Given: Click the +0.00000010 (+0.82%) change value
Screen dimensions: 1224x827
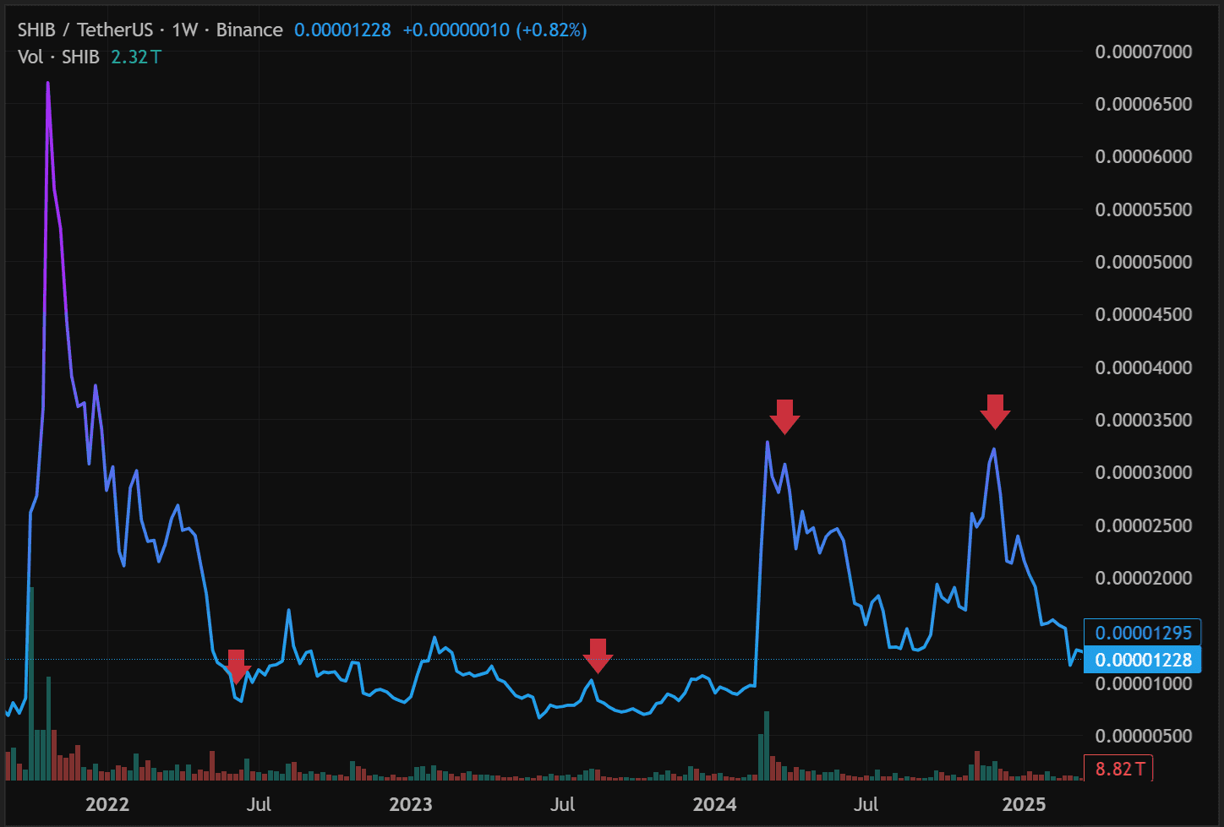Looking at the screenshot, I should tap(495, 30).
